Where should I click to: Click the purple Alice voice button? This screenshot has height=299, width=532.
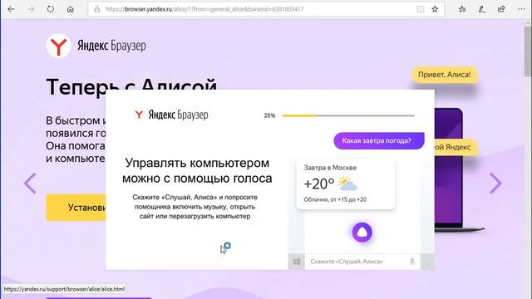coord(362,233)
